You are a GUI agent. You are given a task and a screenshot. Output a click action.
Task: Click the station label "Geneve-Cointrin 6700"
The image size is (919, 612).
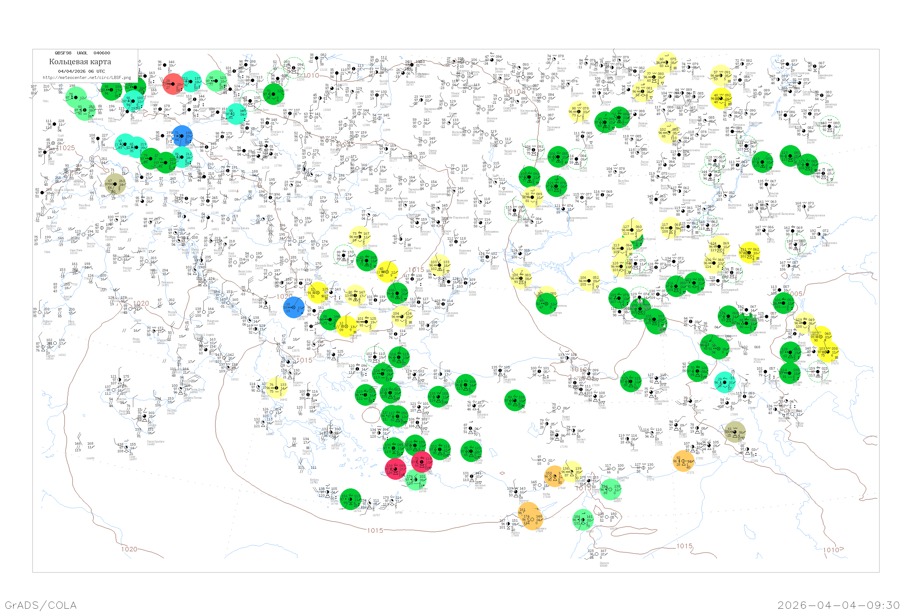[64, 191]
